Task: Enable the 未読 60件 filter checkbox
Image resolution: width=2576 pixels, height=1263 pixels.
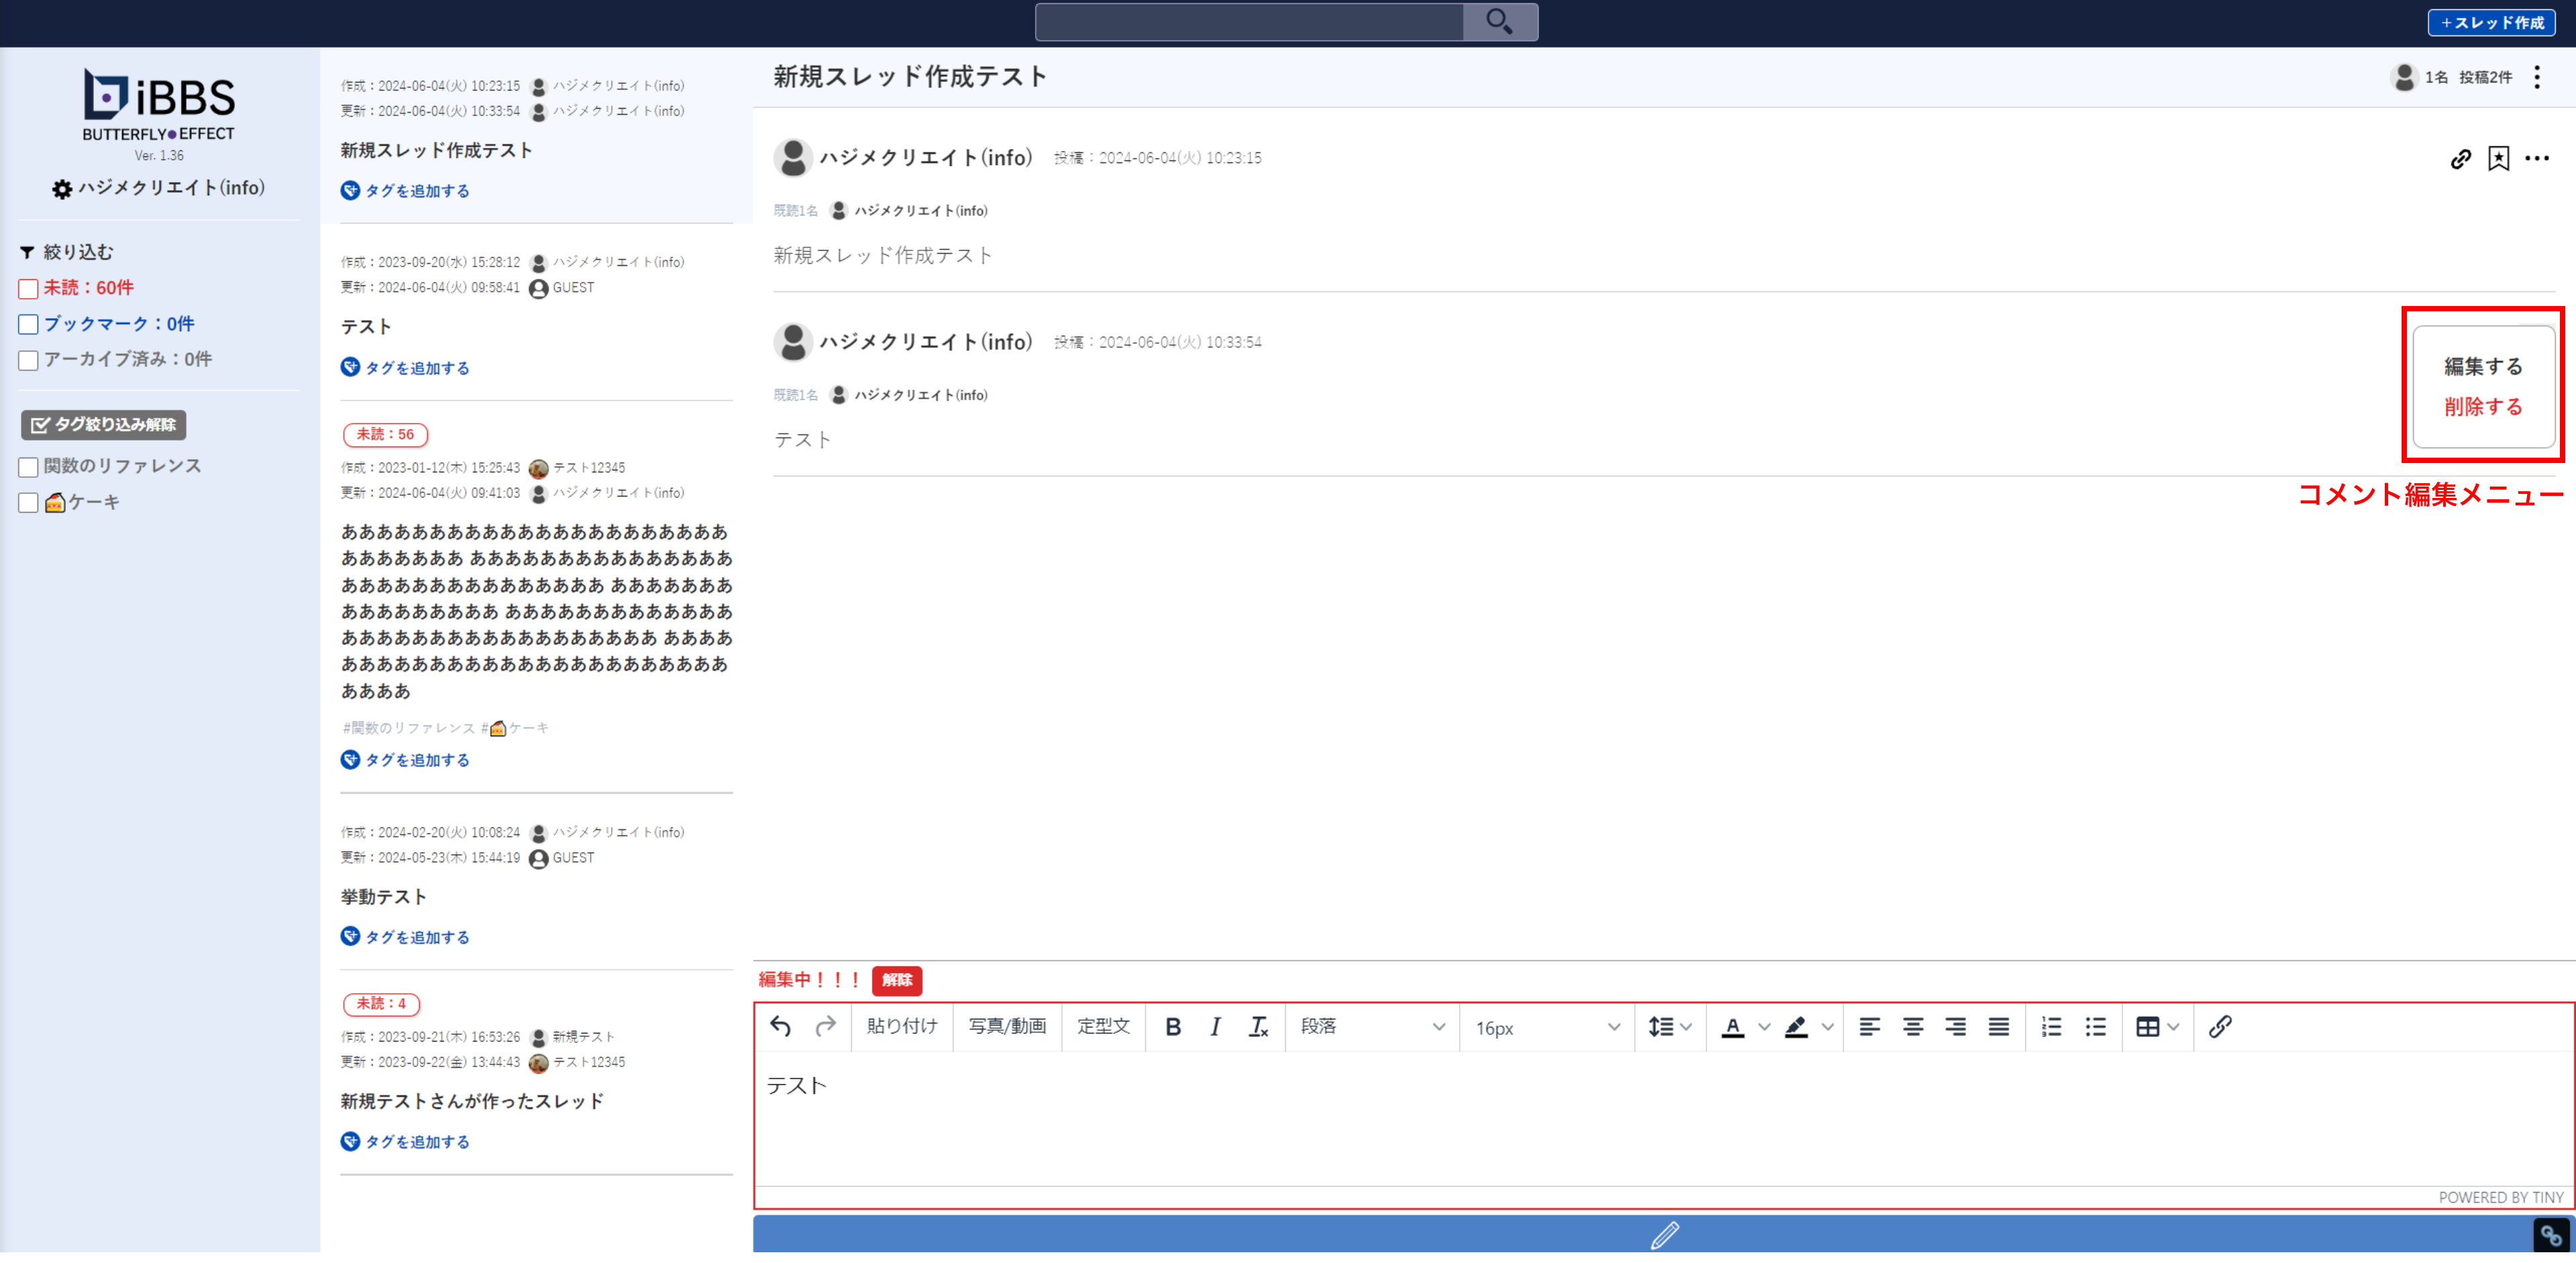Action: pyautogui.click(x=28, y=289)
